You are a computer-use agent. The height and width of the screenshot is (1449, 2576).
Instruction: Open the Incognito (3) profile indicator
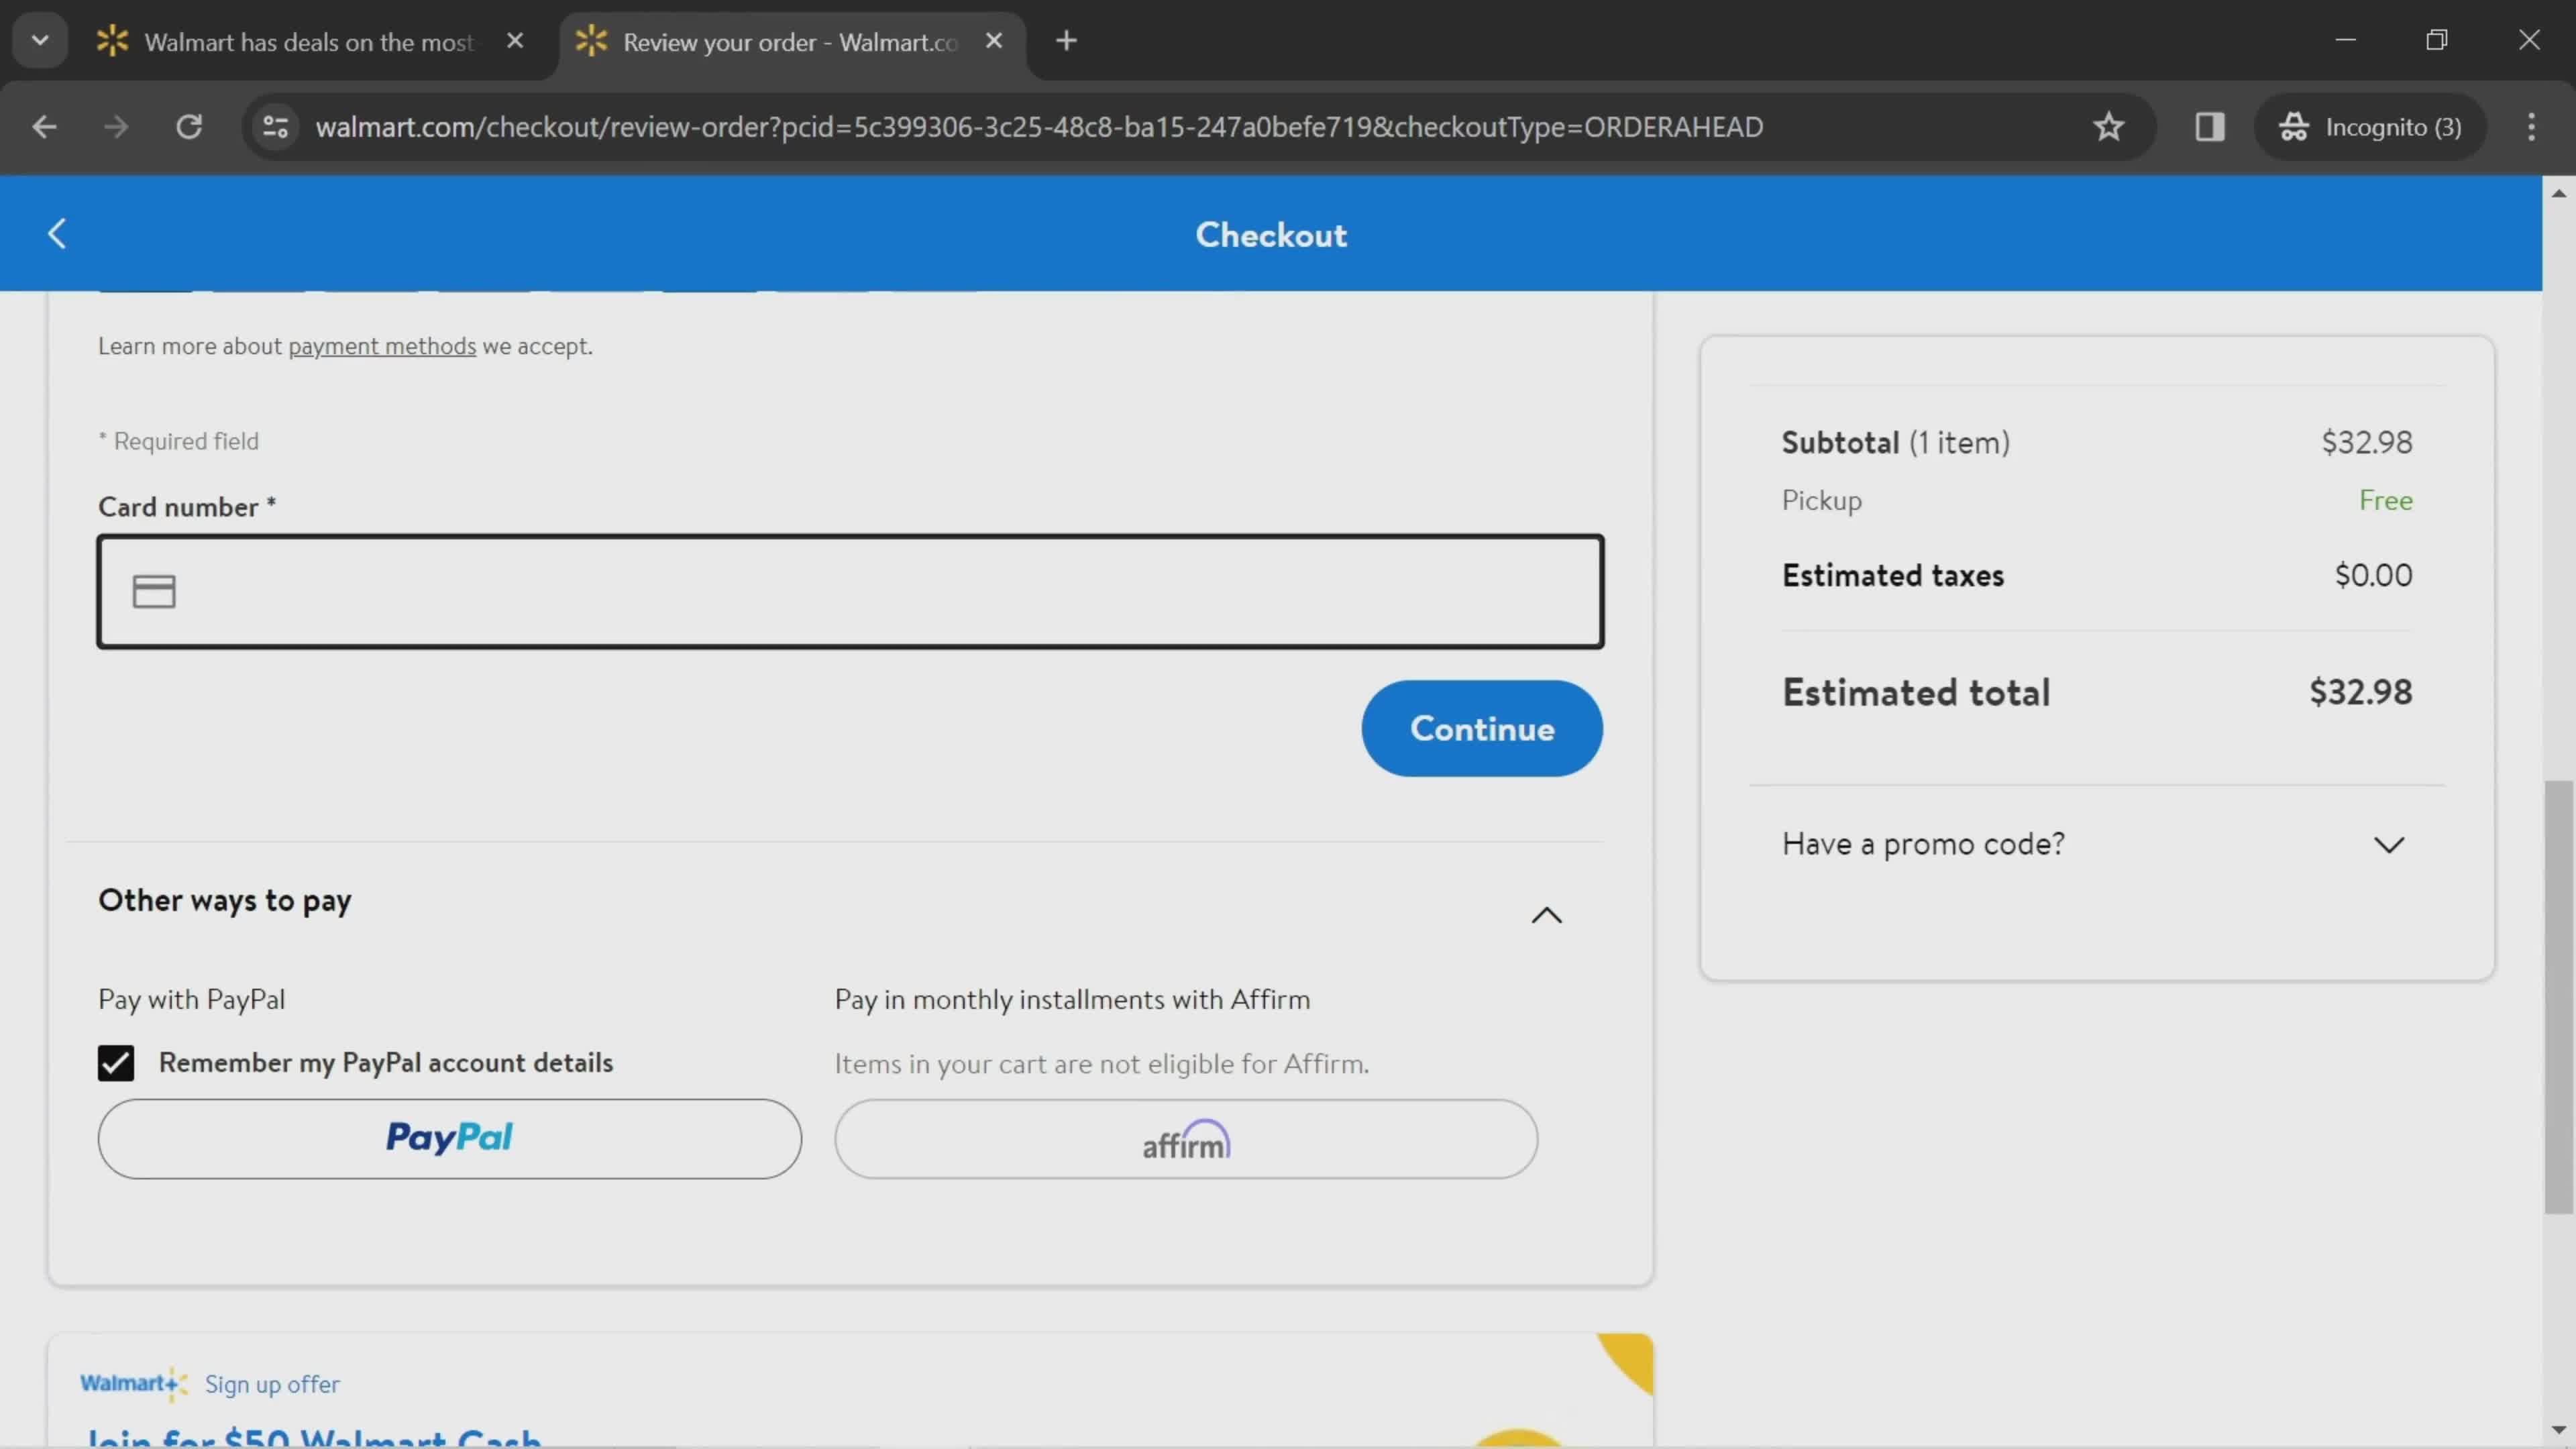(x=2369, y=127)
